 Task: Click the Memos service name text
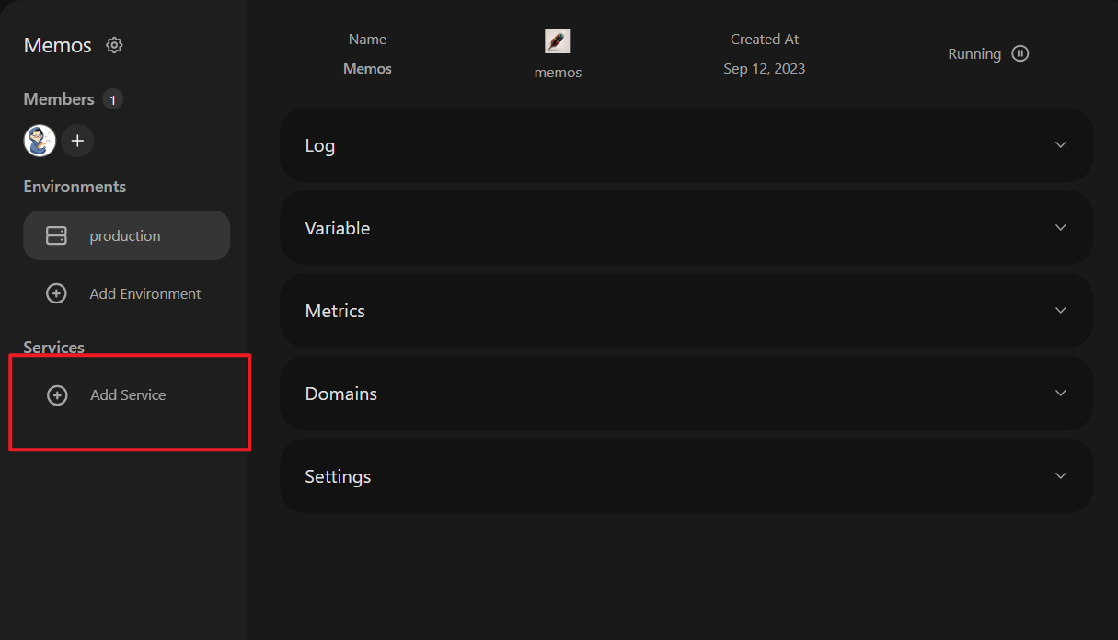367,69
